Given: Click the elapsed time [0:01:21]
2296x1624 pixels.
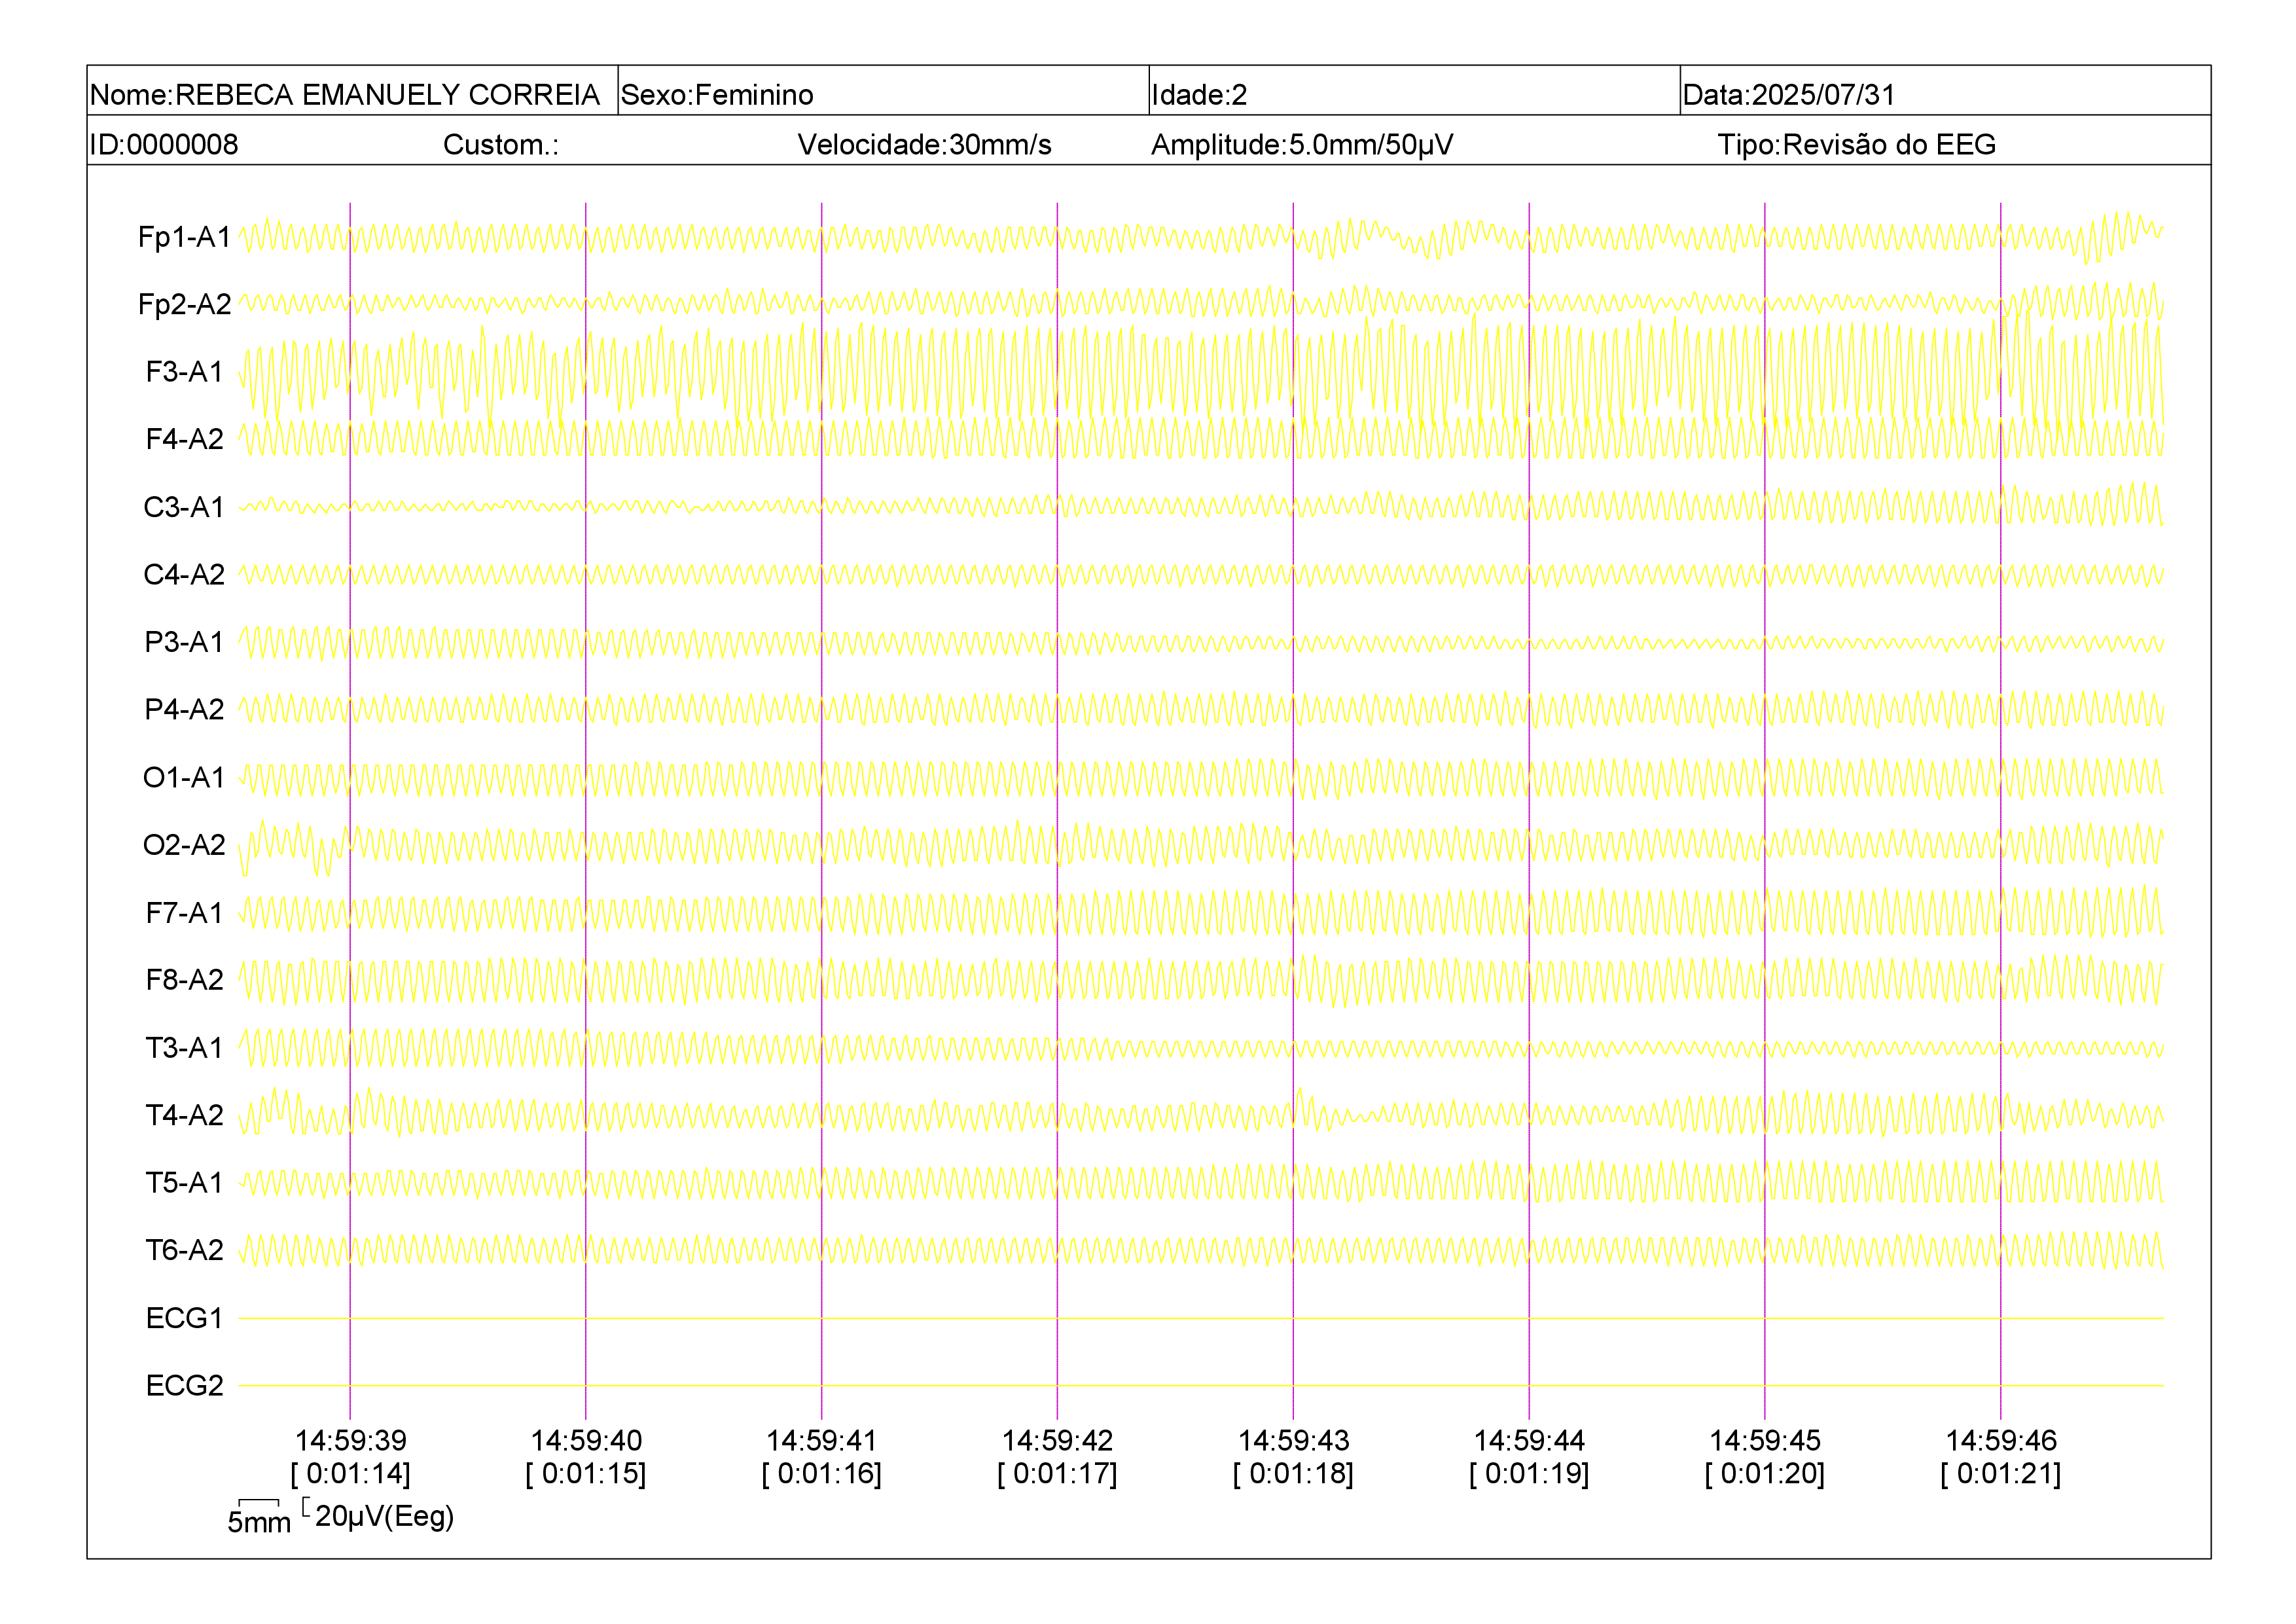Looking at the screenshot, I should point(2001,1474).
